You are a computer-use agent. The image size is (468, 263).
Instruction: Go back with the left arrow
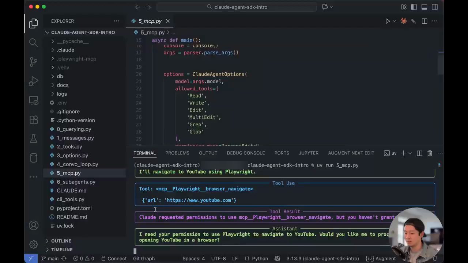coord(137,7)
